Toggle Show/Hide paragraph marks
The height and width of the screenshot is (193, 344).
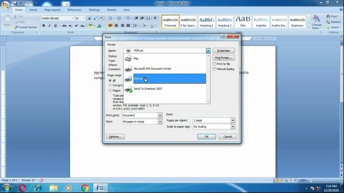155,18
